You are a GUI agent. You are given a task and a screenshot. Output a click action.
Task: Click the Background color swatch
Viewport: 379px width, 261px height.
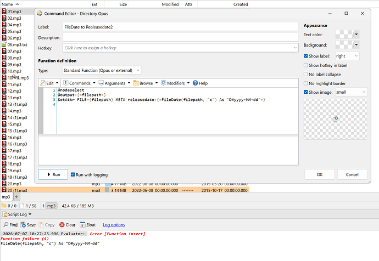[344, 45]
